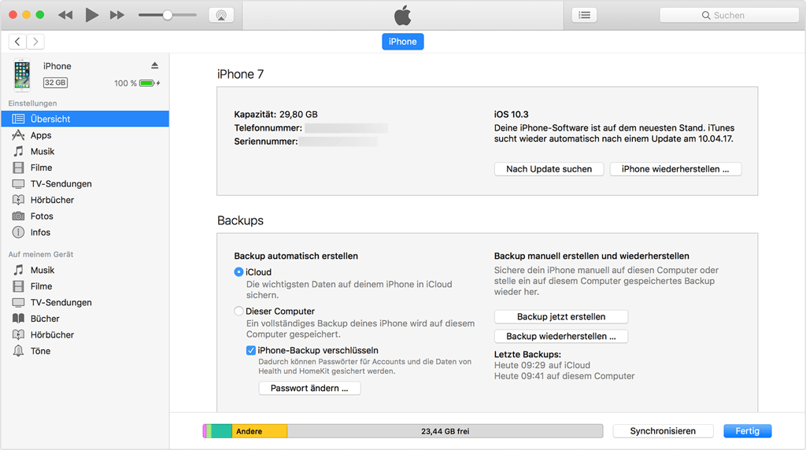Click Nach Update suchen button
This screenshot has width=806, height=450.
pos(549,169)
